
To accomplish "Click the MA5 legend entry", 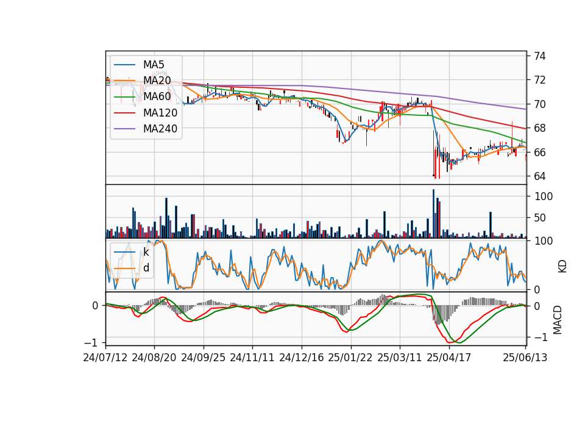I will [x=139, y=65].
